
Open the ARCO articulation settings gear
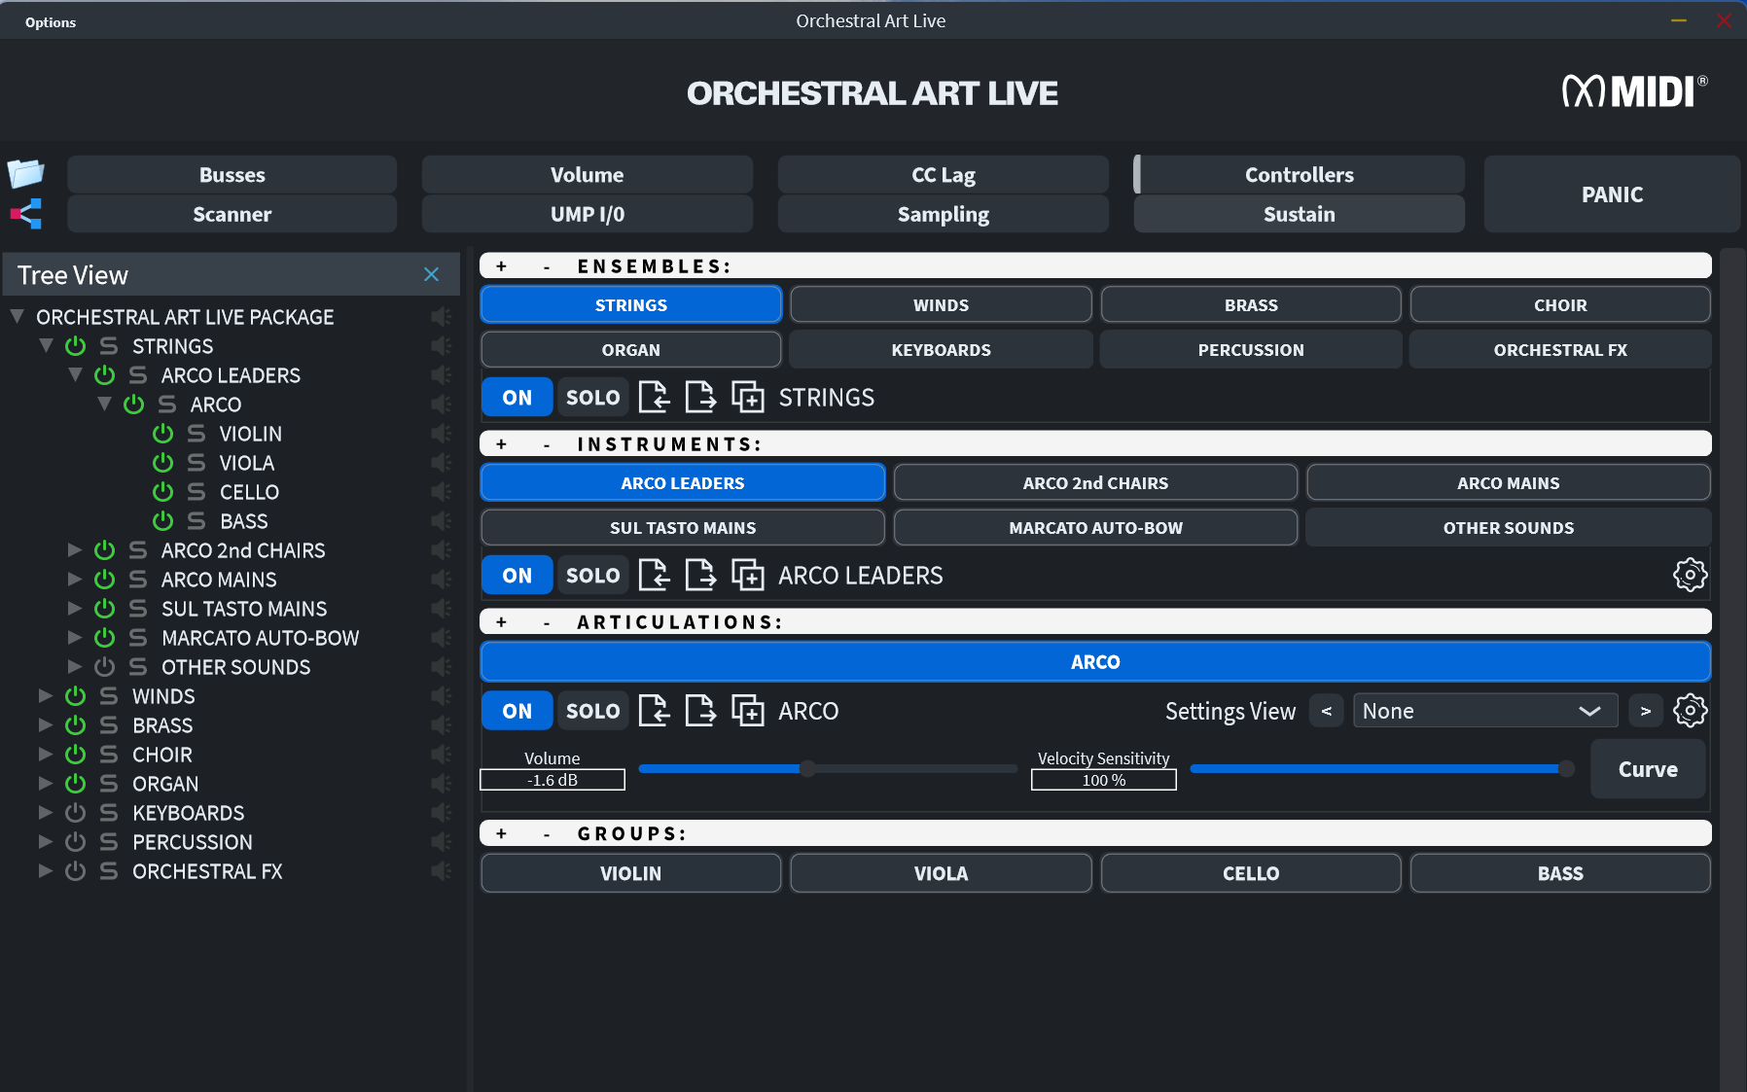(1690, 710)
